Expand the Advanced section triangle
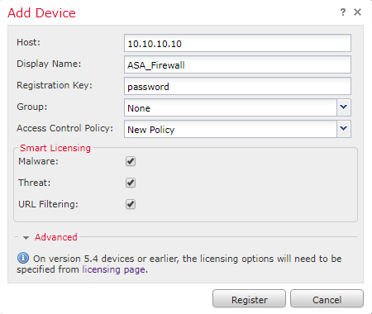The image size is (372, 314). 26,238
